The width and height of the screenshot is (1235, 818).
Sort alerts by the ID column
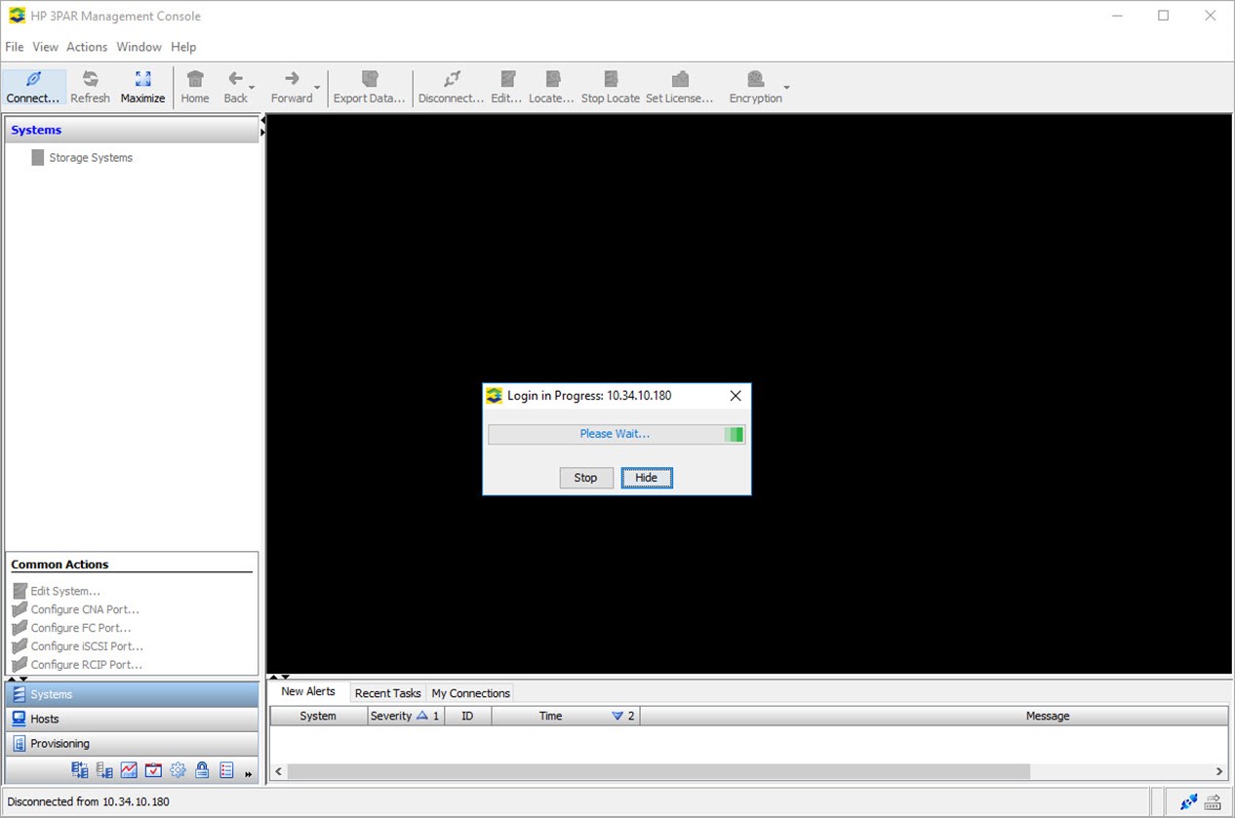tap(467, 716)
